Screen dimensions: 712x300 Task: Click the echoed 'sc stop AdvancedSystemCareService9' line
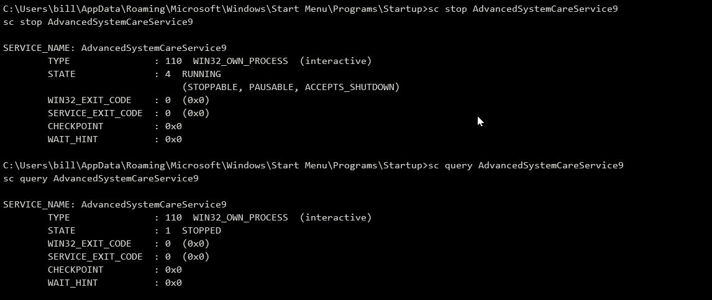tap(98, 22)
